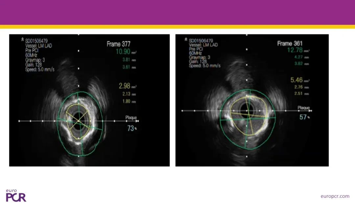
Task: Click the Frame 377 label
Action: click(x=118, y=44)
